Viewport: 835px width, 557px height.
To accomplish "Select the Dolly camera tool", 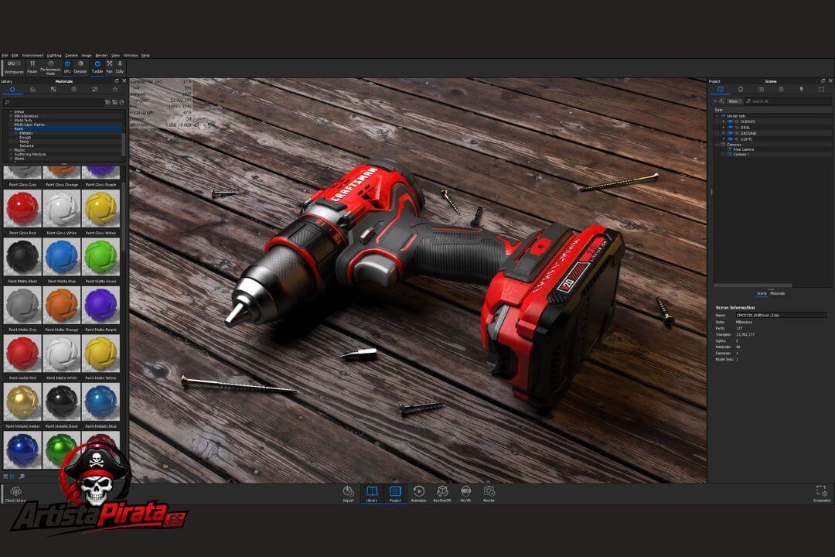I will (120, 67).
